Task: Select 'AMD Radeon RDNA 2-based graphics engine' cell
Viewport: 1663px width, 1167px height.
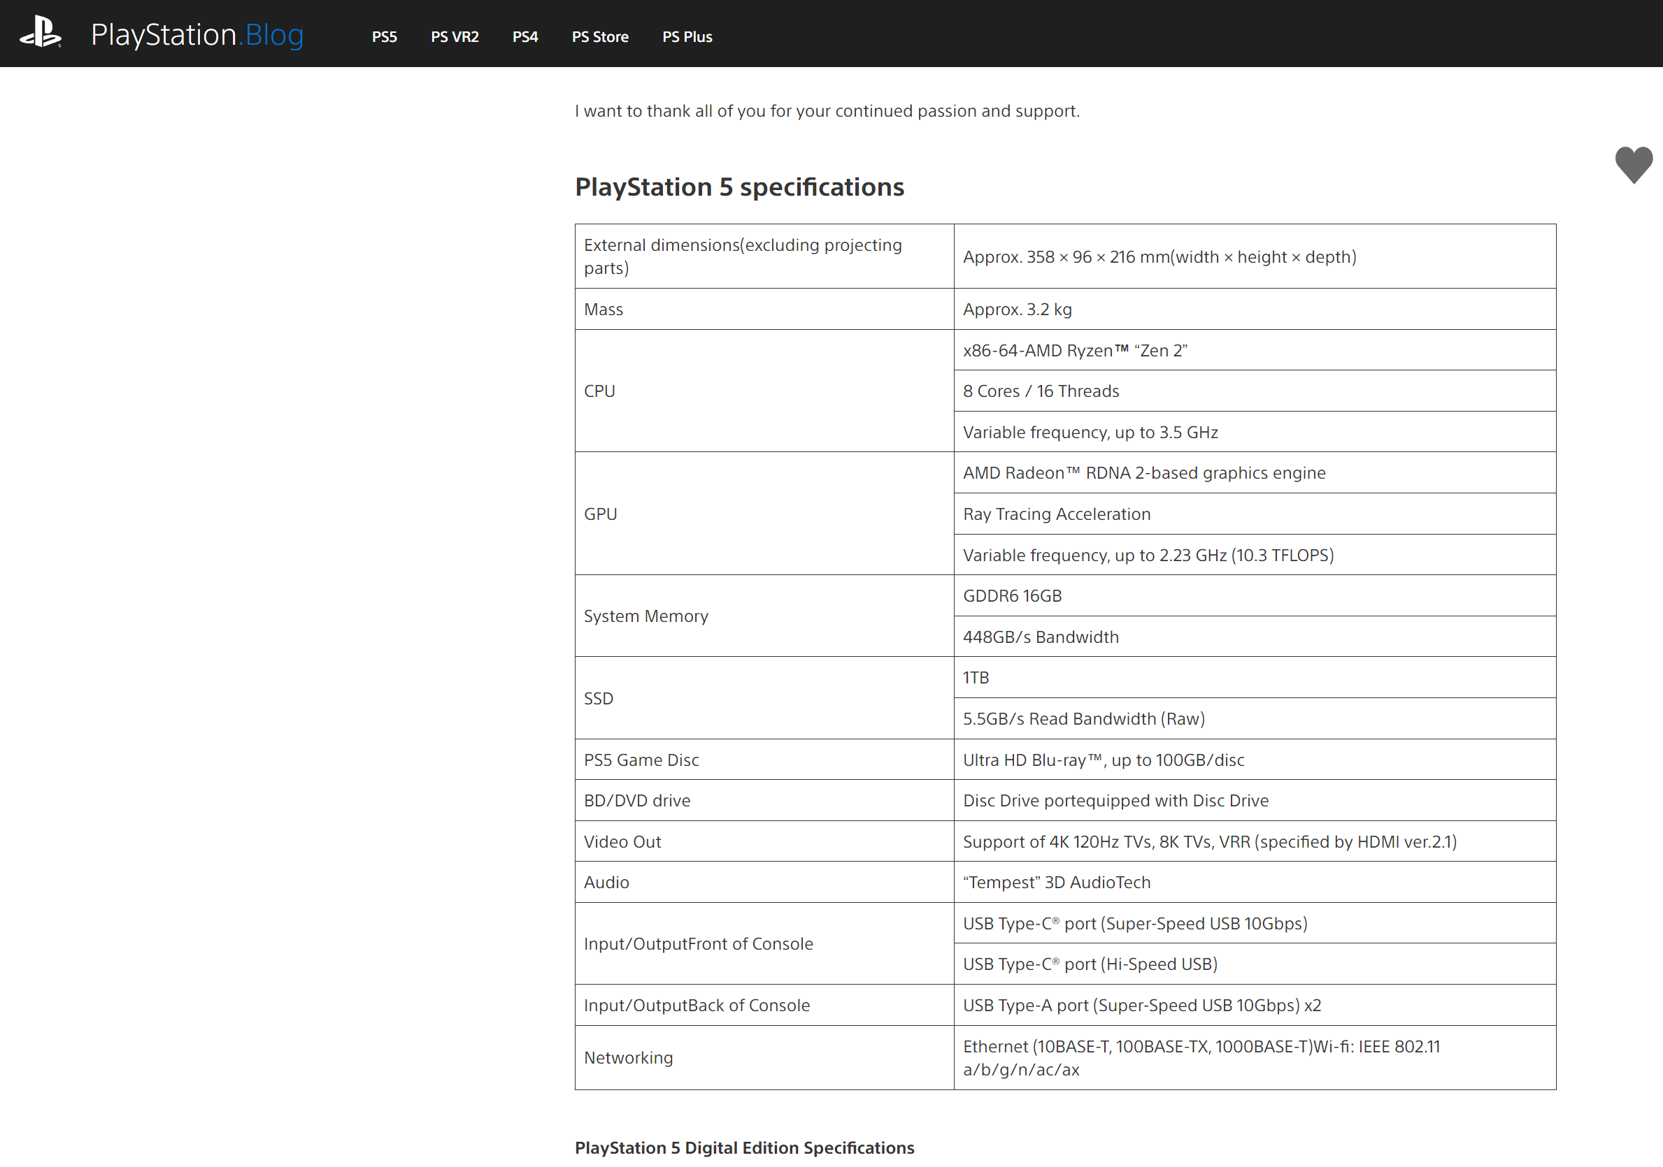Action: pos(1255,472)
